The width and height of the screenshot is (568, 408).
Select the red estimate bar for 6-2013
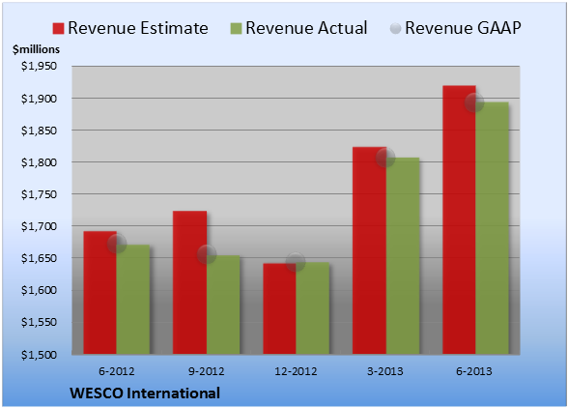point(459,219)
